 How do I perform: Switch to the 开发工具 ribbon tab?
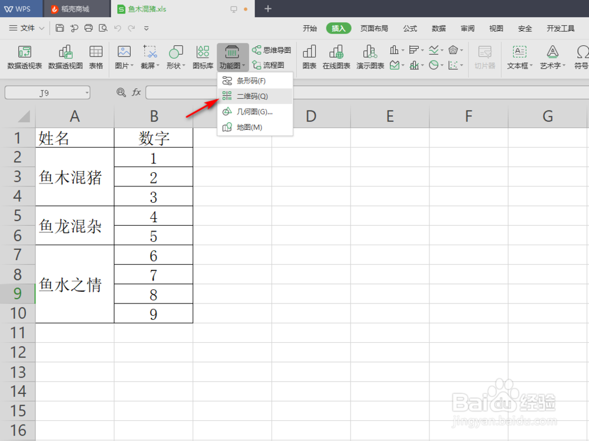tap(561, 28)
